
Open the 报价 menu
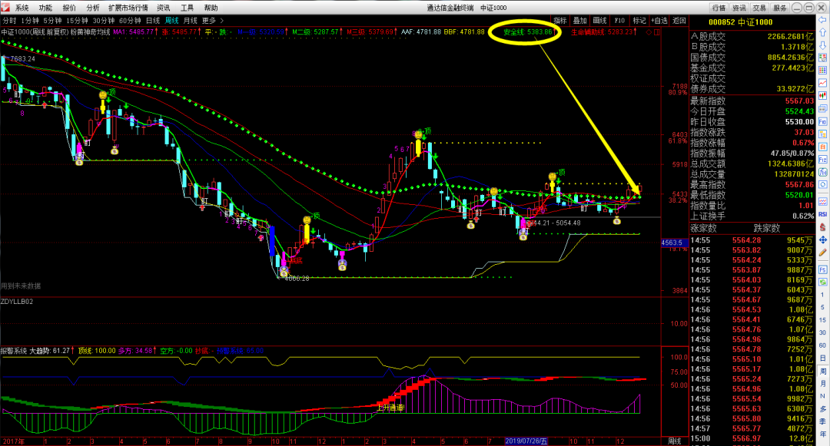69,8
